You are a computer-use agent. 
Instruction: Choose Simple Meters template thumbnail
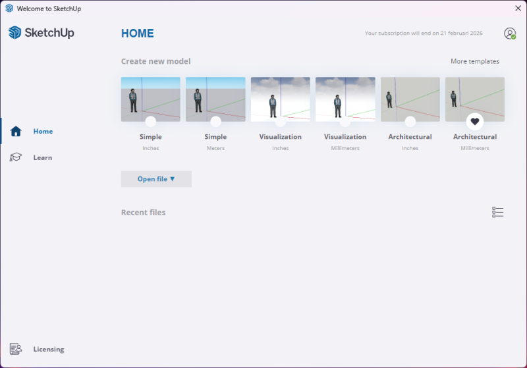tap(215, 97)
